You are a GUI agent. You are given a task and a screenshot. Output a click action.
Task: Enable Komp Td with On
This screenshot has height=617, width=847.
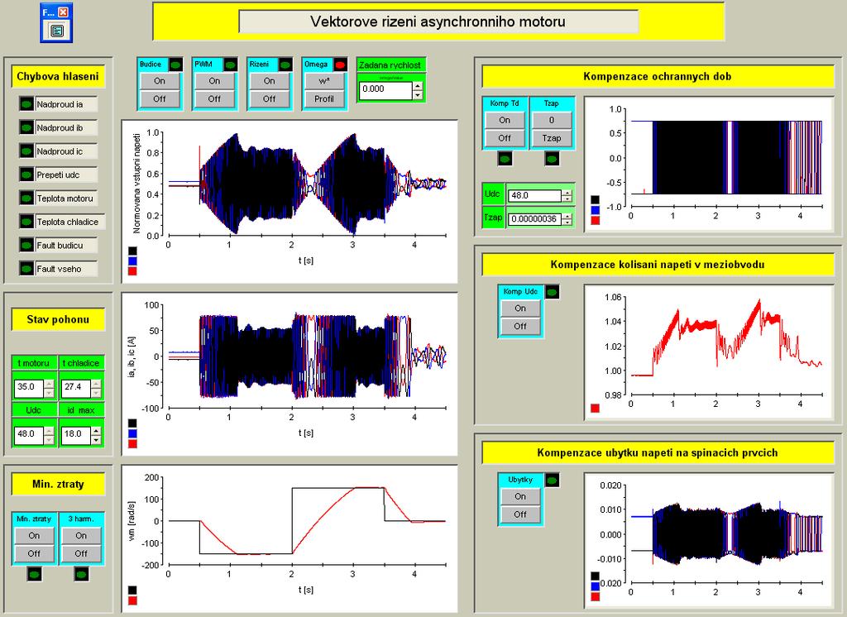coord(505,121)
